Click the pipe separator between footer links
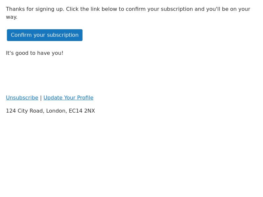 pos(41,98)
